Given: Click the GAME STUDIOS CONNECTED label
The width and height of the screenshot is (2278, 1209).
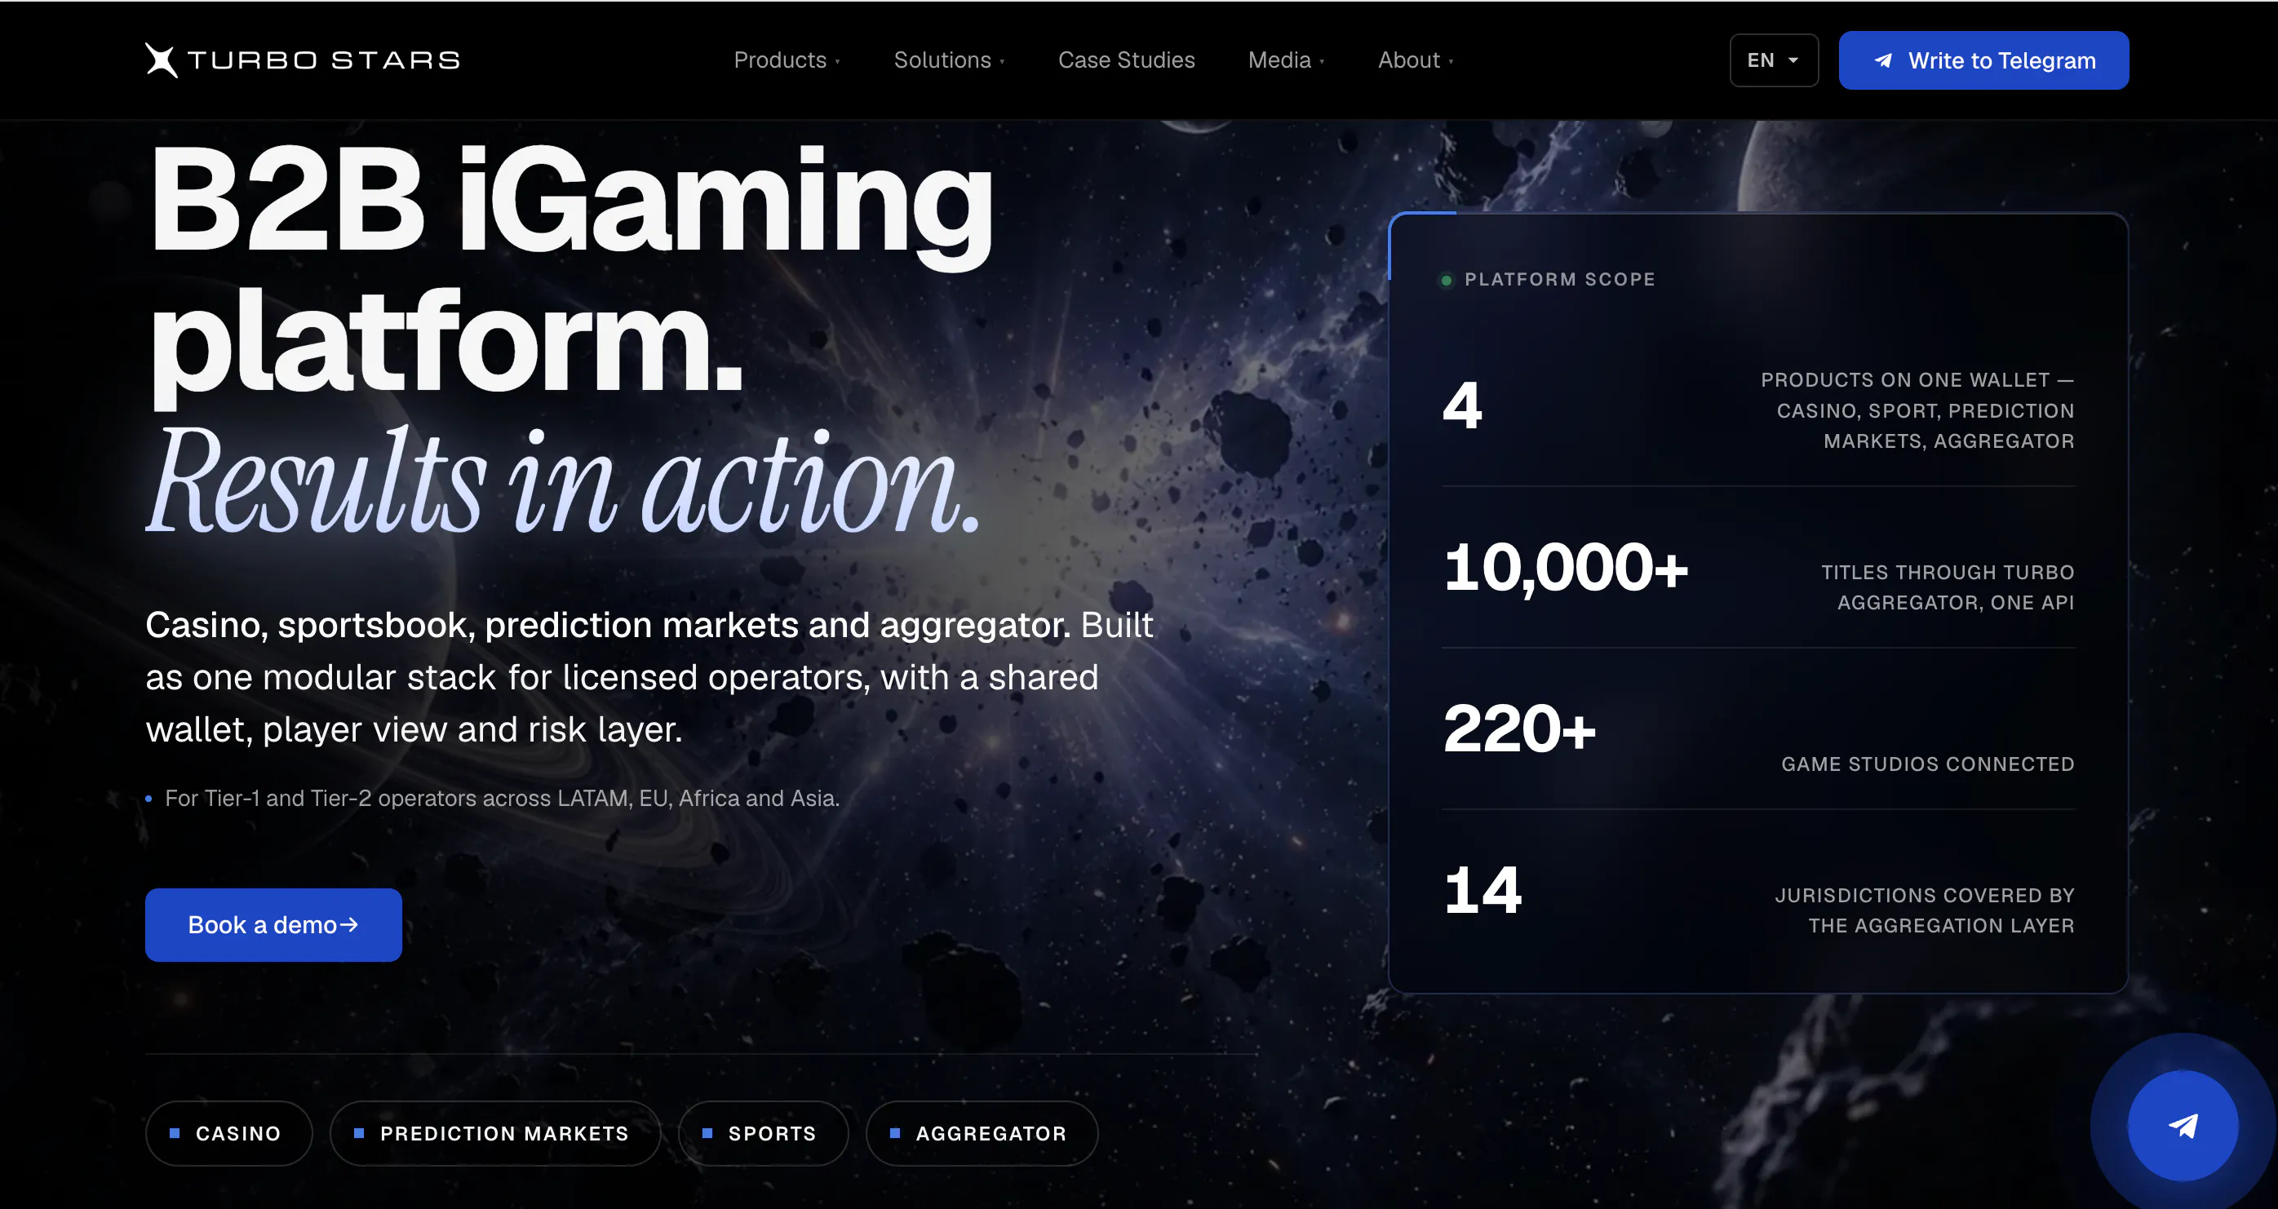Looking at the screenshot, I should coord(1927,764).
